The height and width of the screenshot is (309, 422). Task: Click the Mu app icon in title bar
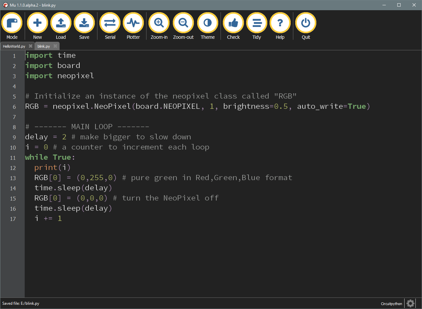[5, 5]
